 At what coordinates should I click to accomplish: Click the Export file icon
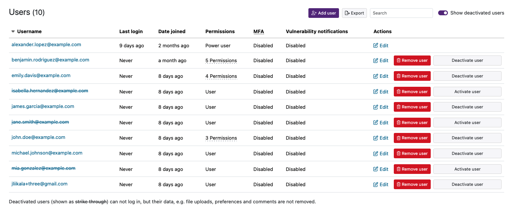pyautogui.click(x=347, y=13)
